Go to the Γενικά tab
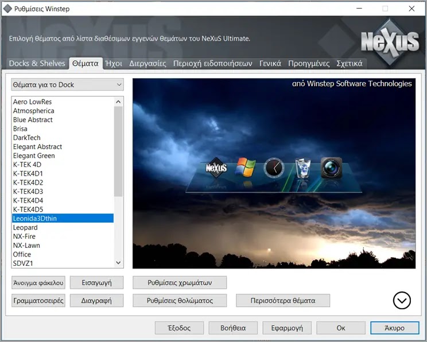The width and height of the screenshot is (427, 342). [x=270, y=64]
